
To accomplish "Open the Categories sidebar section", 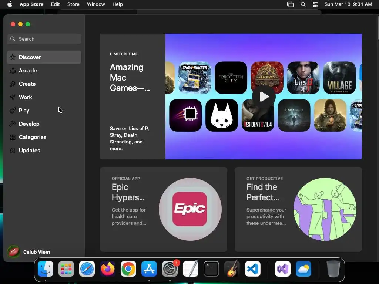I will (44, 137).
